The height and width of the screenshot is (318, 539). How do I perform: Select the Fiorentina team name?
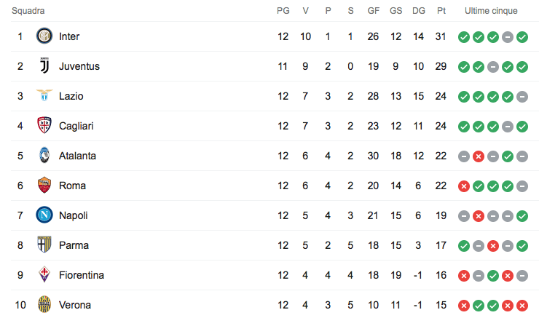[82, 275]
